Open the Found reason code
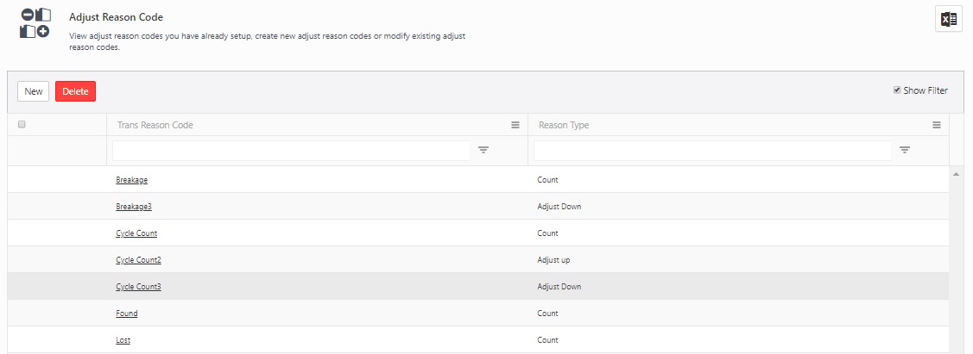Viewport: 973px width, 354px height. click(x=127, y=314)
